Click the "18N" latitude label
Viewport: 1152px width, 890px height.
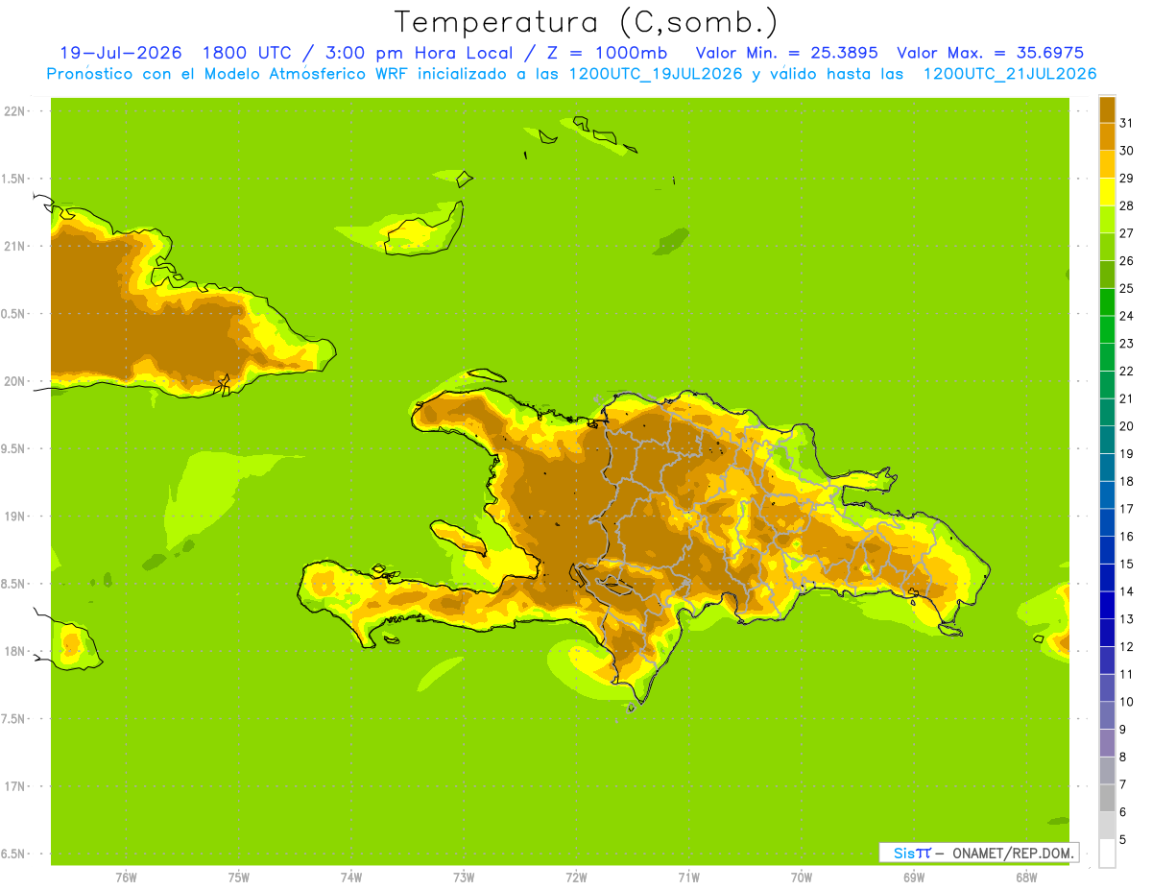point(16,652)
